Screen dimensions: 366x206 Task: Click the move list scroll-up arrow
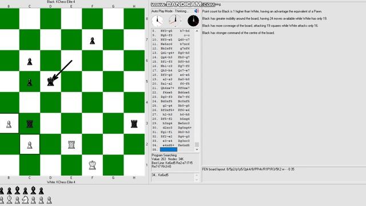click(x=197, y=31)
